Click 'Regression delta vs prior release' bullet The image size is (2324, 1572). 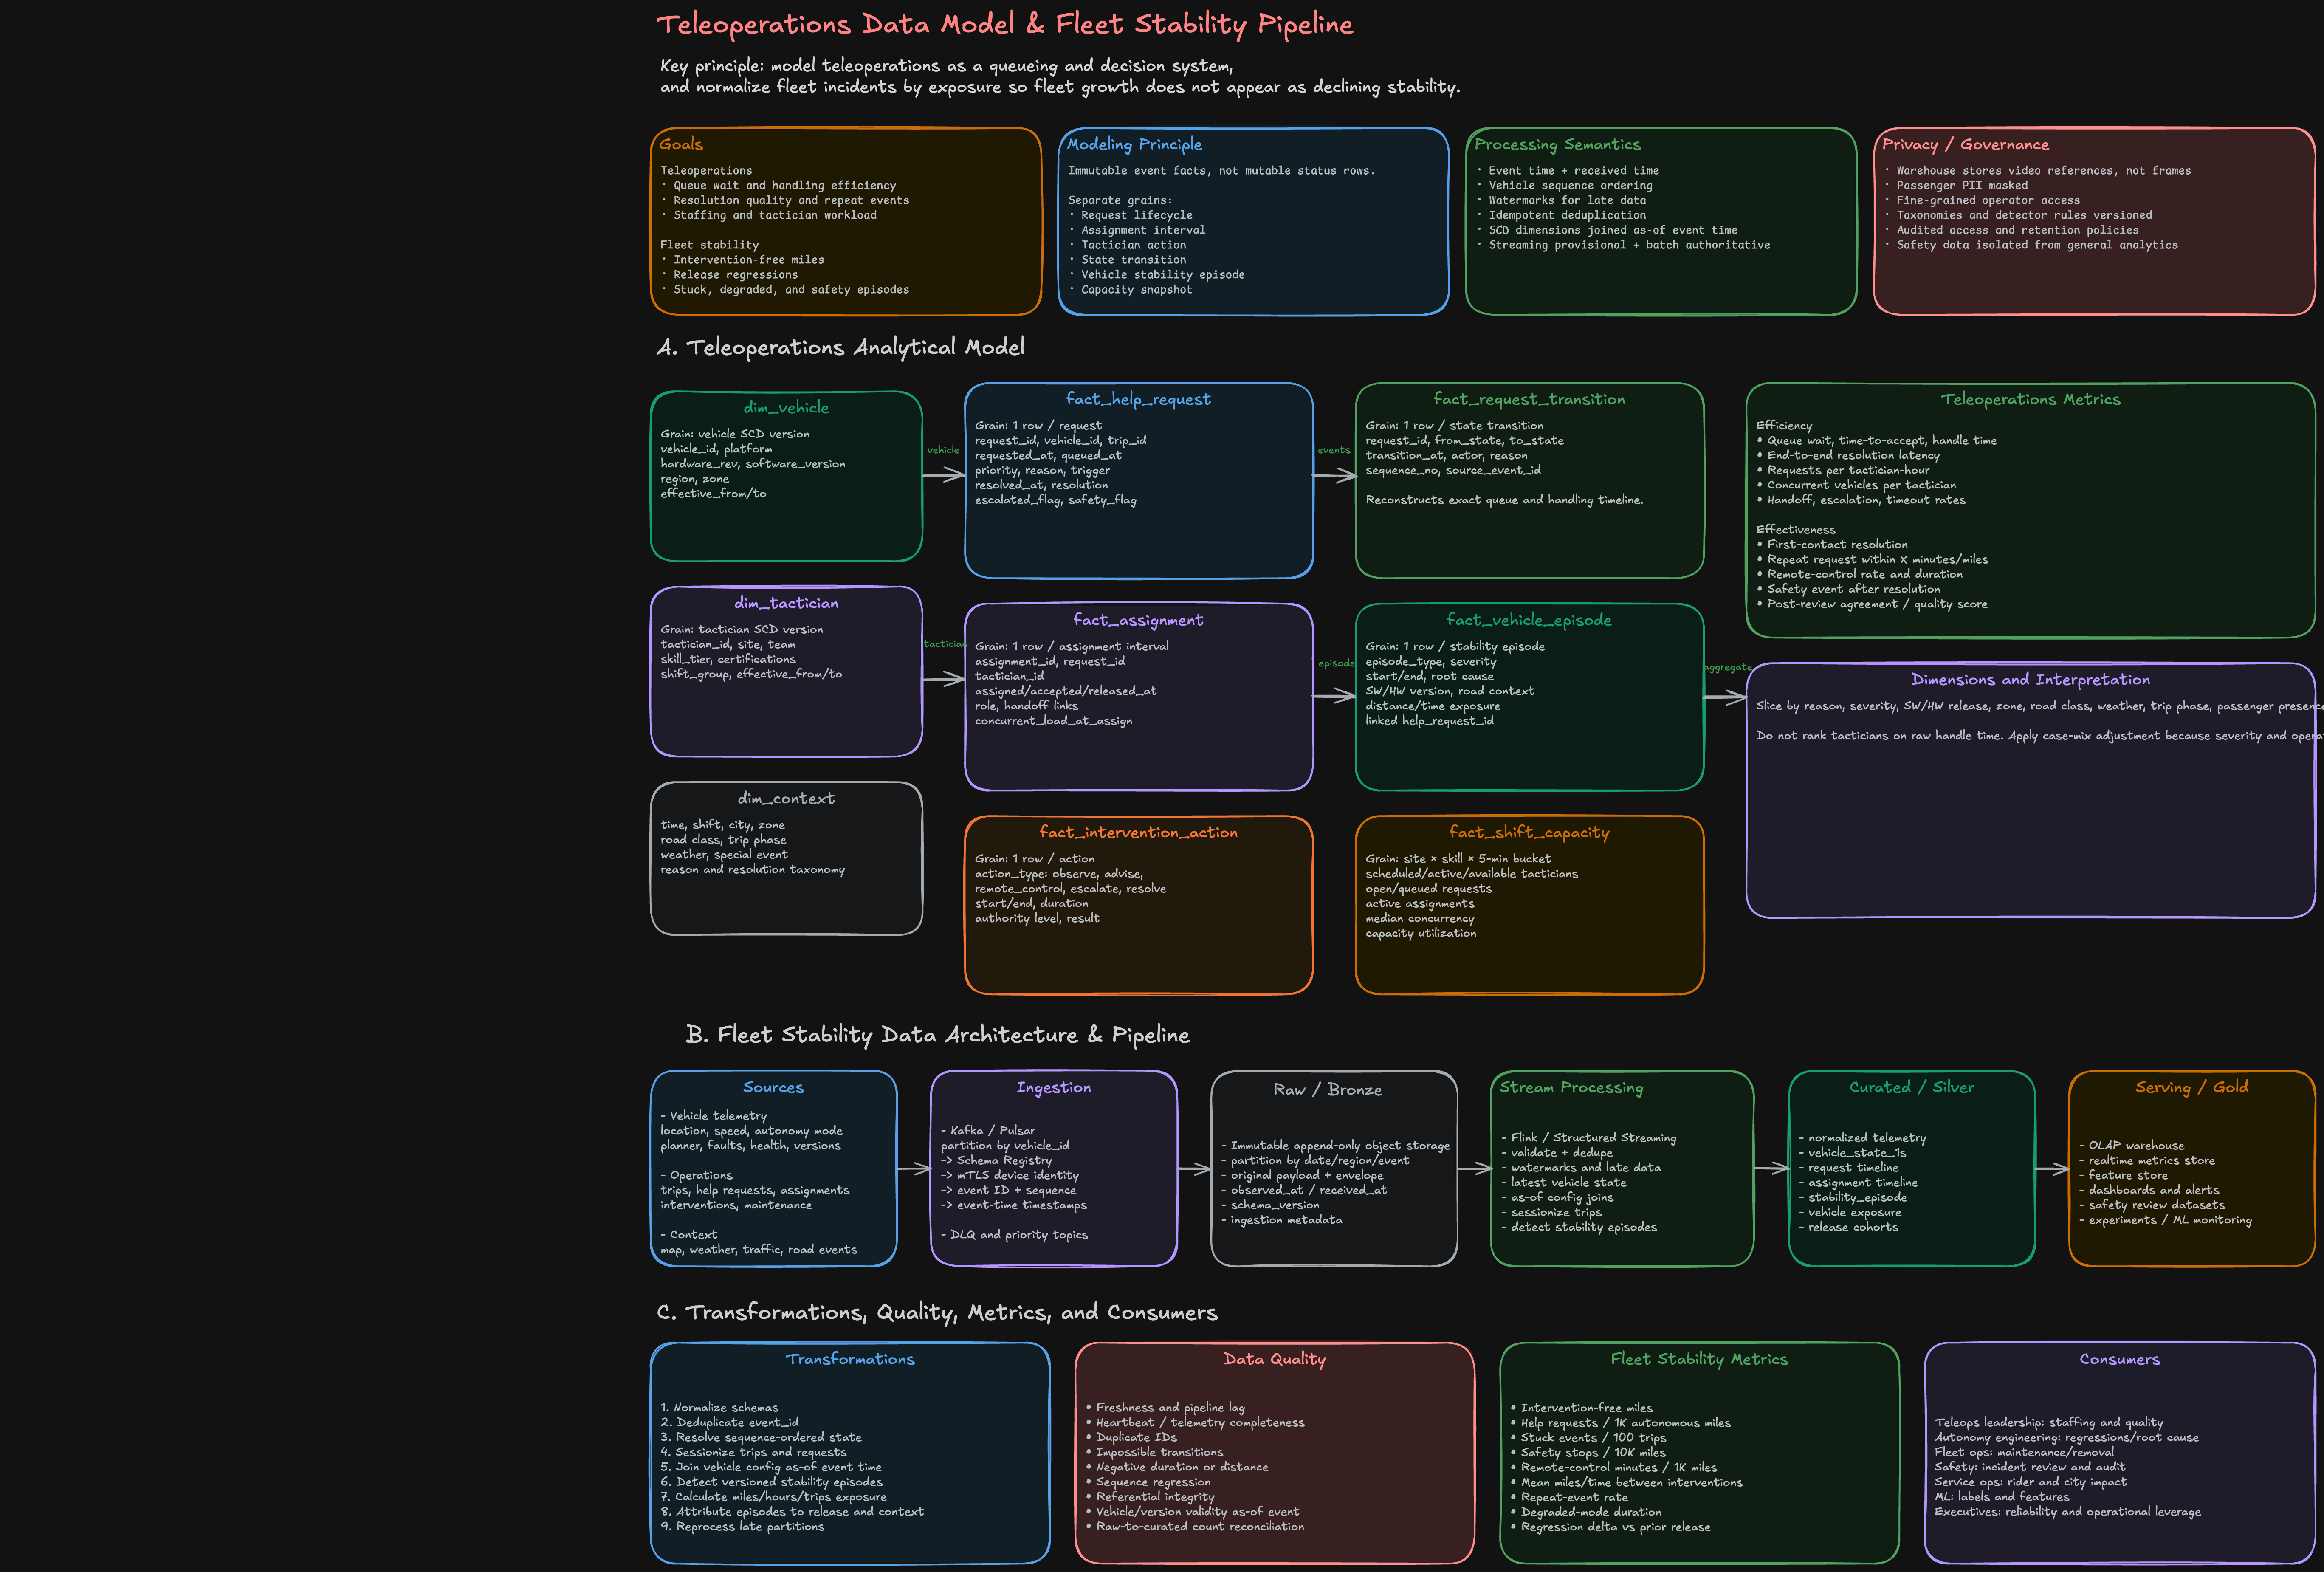pyautogui.click(x=1610, y=1527)
